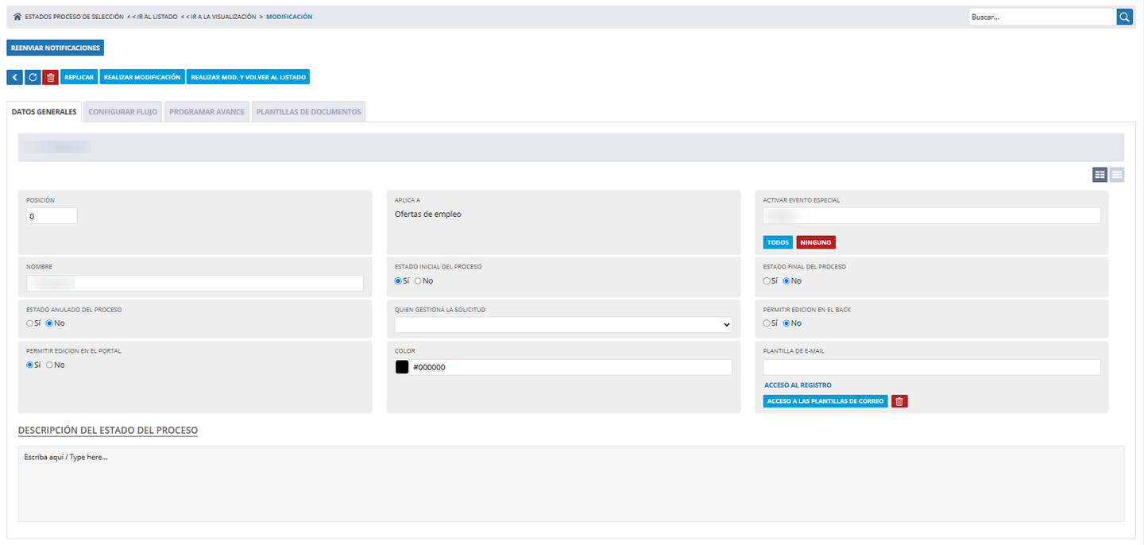
Task: Open the Plantillas de Documentos tab
Action: coord(308,112)
